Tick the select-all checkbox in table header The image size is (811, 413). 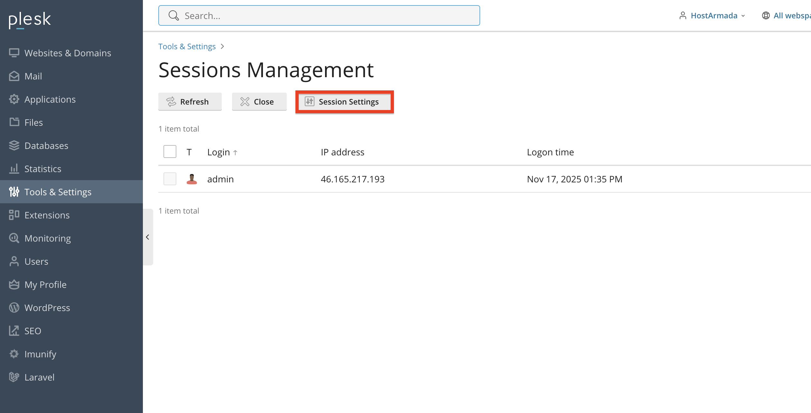tap(170, 151)
